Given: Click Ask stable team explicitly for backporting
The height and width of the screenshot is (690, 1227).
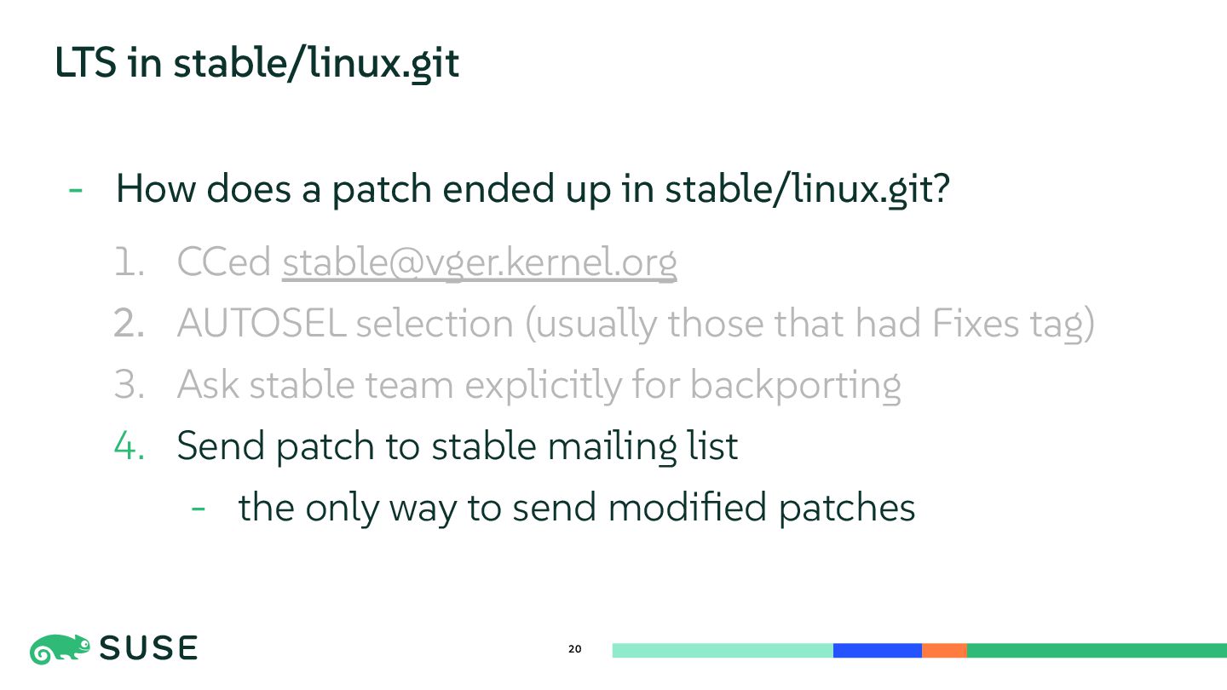Looking at the screenshot, I should pos(539,385).
